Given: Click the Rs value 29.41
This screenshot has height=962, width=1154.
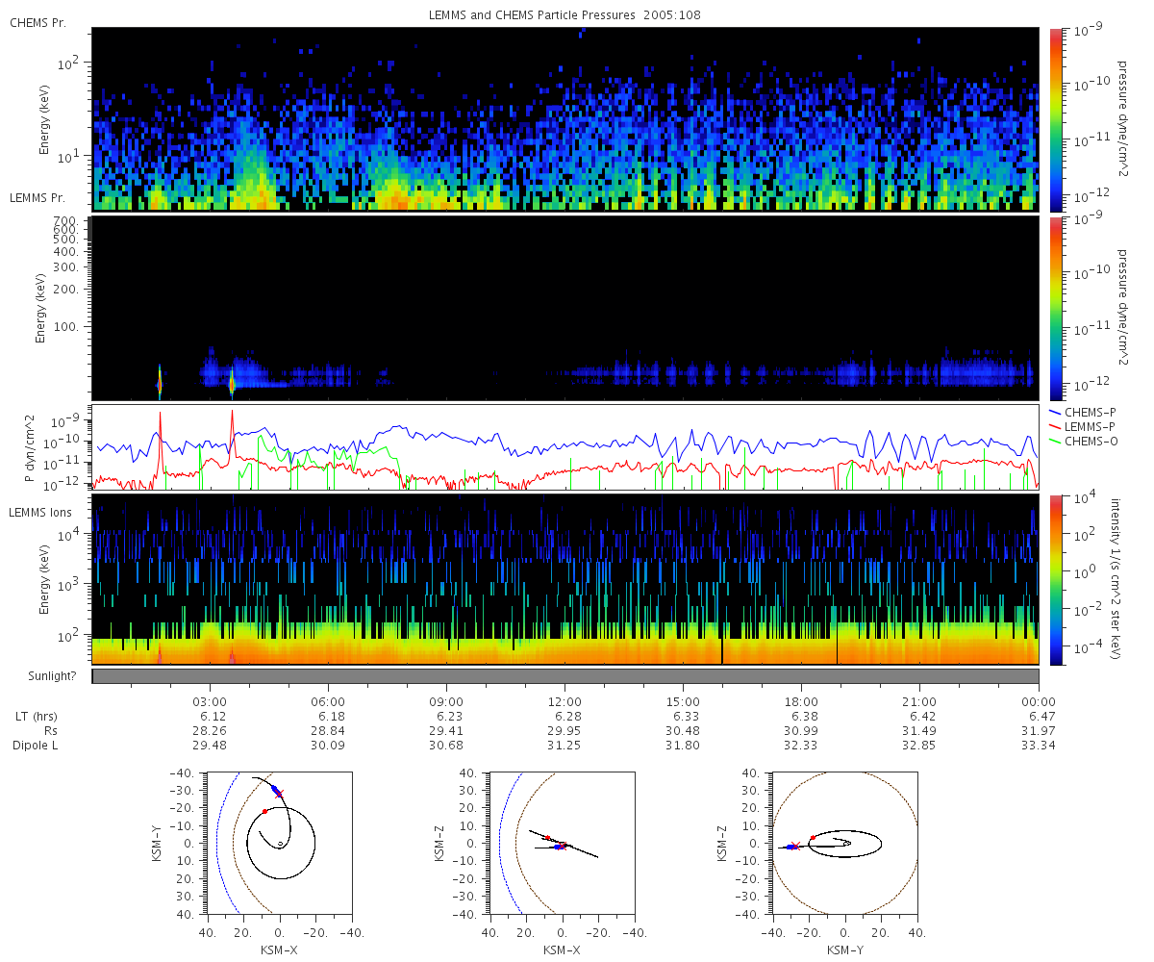Looking at the screenshot, I should [446, 731].
